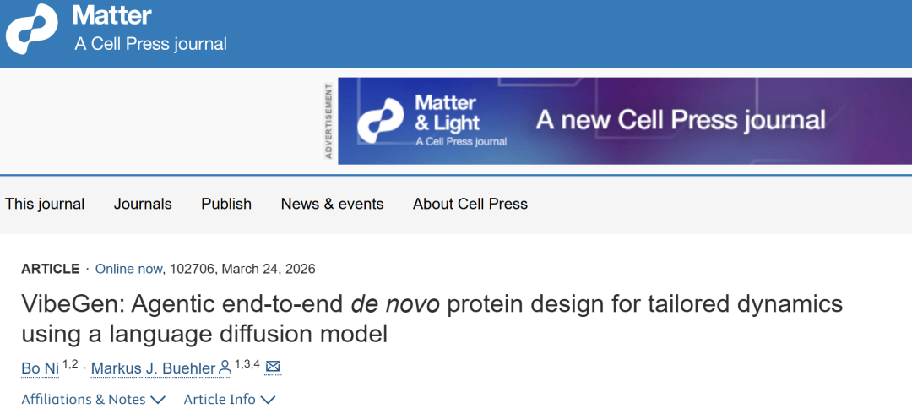Open the News & events menu
This screenshot has width=912, height=420.
tap(332, 204)
